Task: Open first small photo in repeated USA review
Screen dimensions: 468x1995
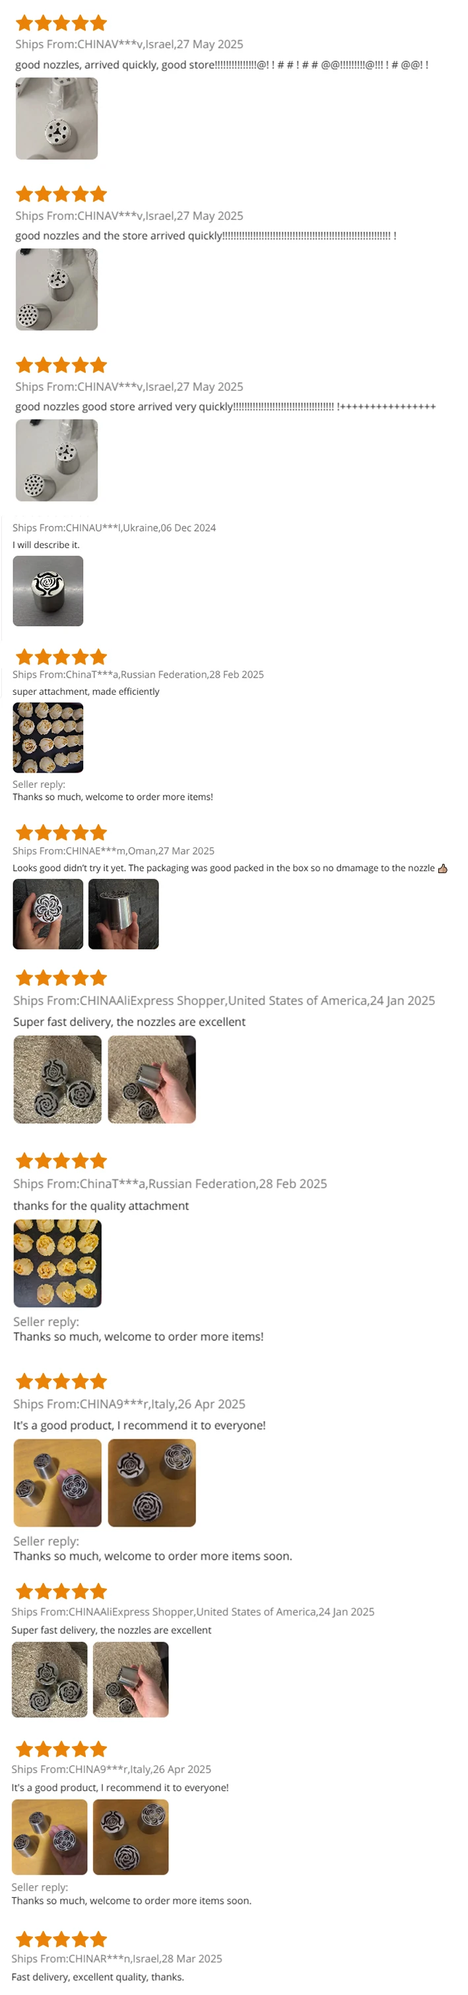Action: coord(50,1680)
